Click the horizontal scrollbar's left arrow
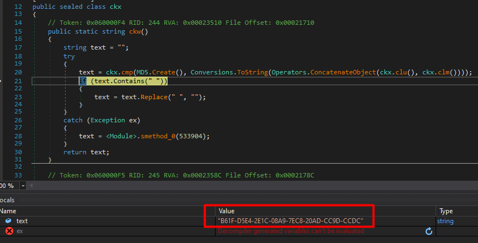478x243 pixels. coord(31,186)
